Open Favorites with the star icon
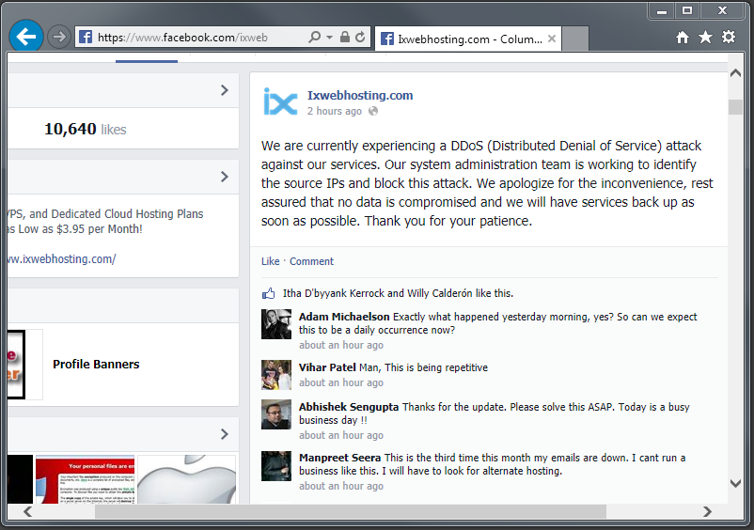 pos(705,37)
